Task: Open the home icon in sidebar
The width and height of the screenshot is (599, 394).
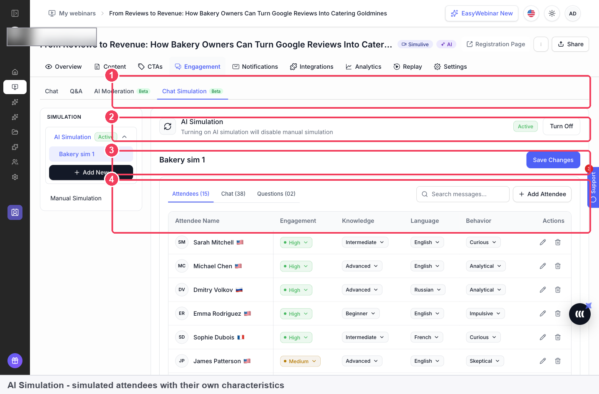Action: [x=15, y=72]
